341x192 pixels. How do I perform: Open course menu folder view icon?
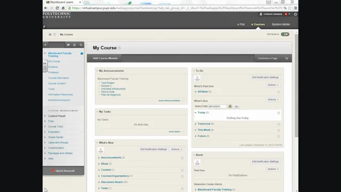68,45
